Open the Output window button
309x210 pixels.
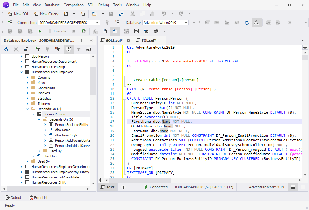point(13,198)
